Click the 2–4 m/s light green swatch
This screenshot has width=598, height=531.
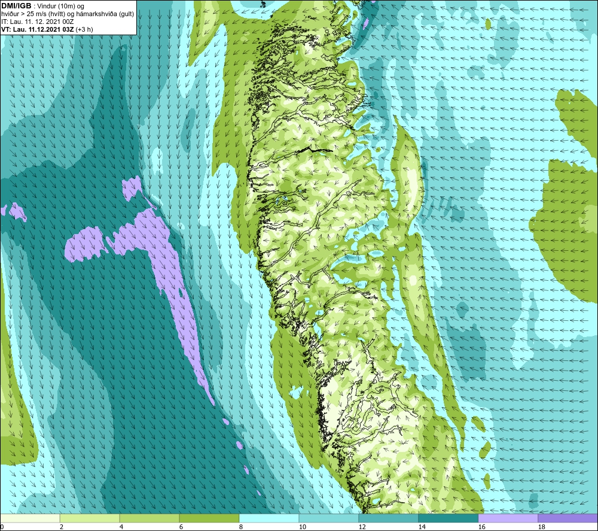(x=90, y=518)
